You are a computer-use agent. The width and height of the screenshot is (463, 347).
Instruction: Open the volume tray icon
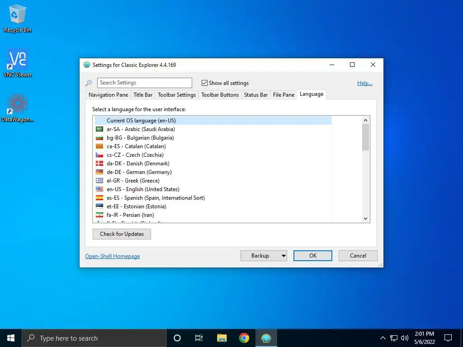tap(405, 338)
